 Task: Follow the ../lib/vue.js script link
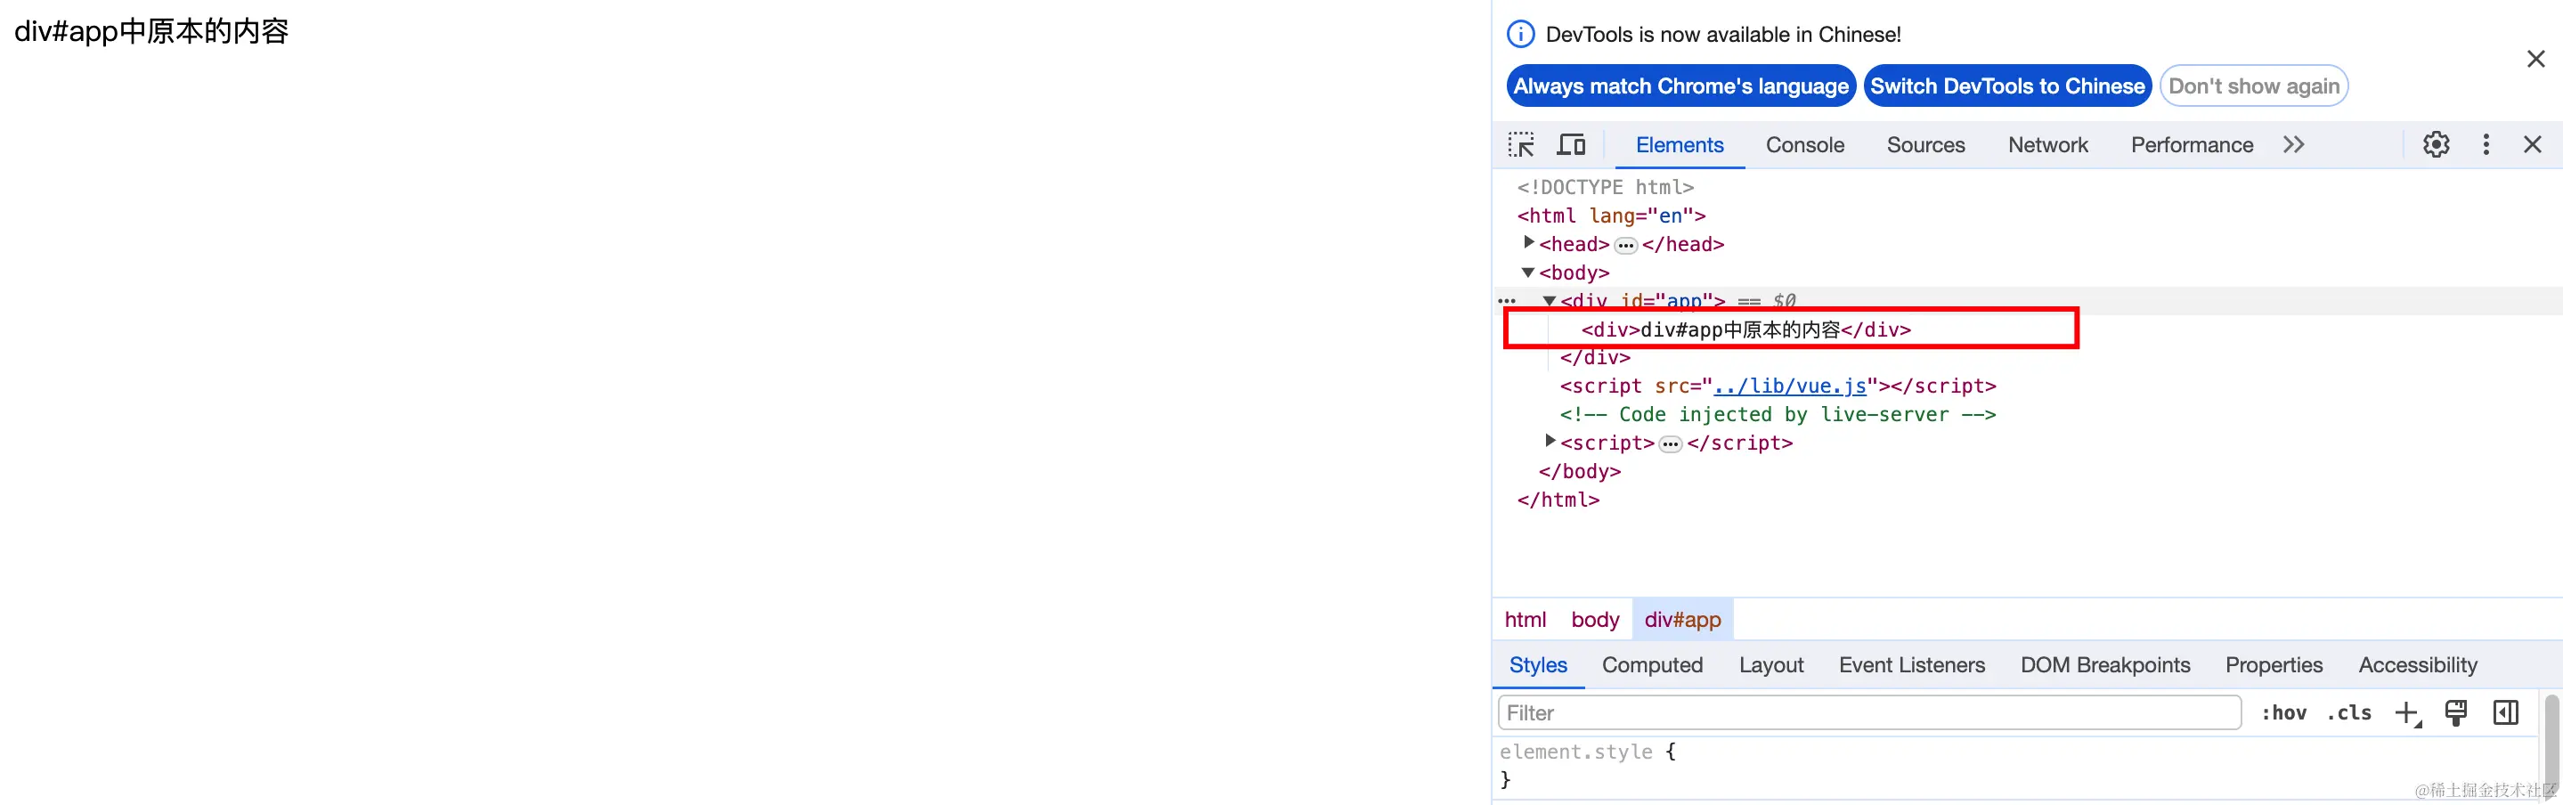[1790, 386]
